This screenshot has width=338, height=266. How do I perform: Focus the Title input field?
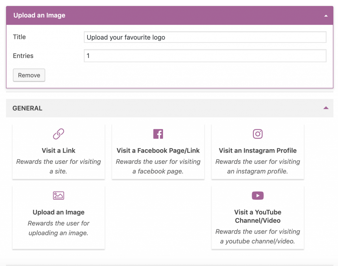tap(205, 37)
